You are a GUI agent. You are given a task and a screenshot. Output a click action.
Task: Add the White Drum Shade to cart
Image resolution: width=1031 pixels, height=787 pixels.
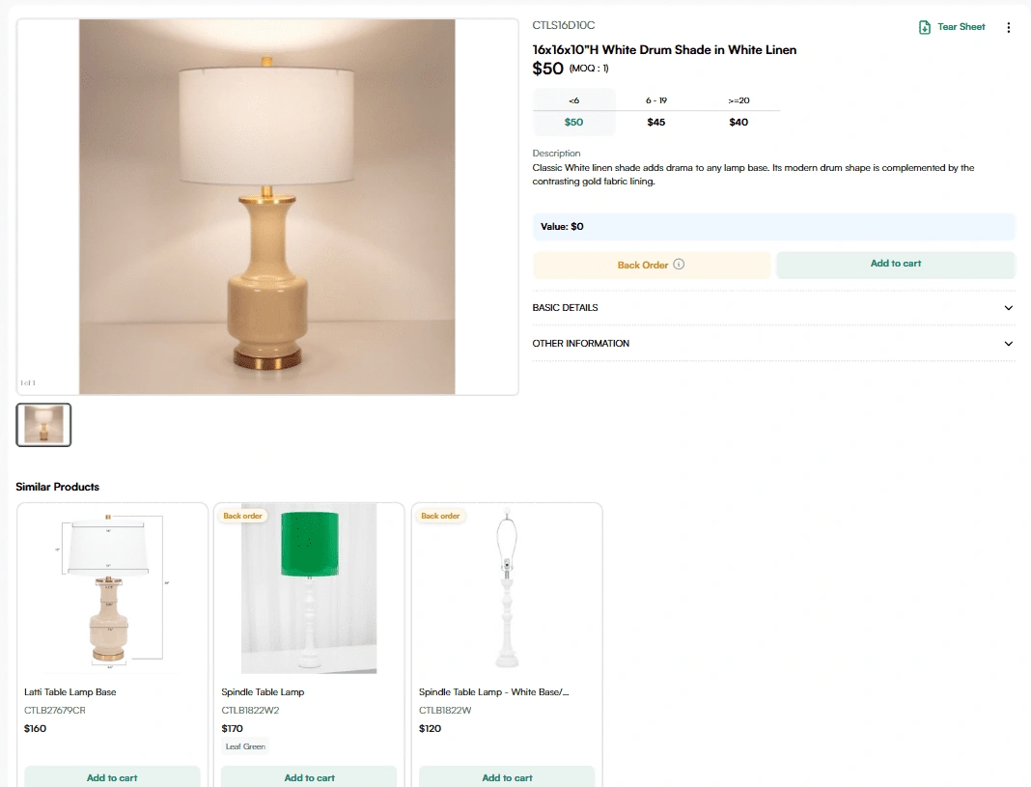(x=895, y=264)
